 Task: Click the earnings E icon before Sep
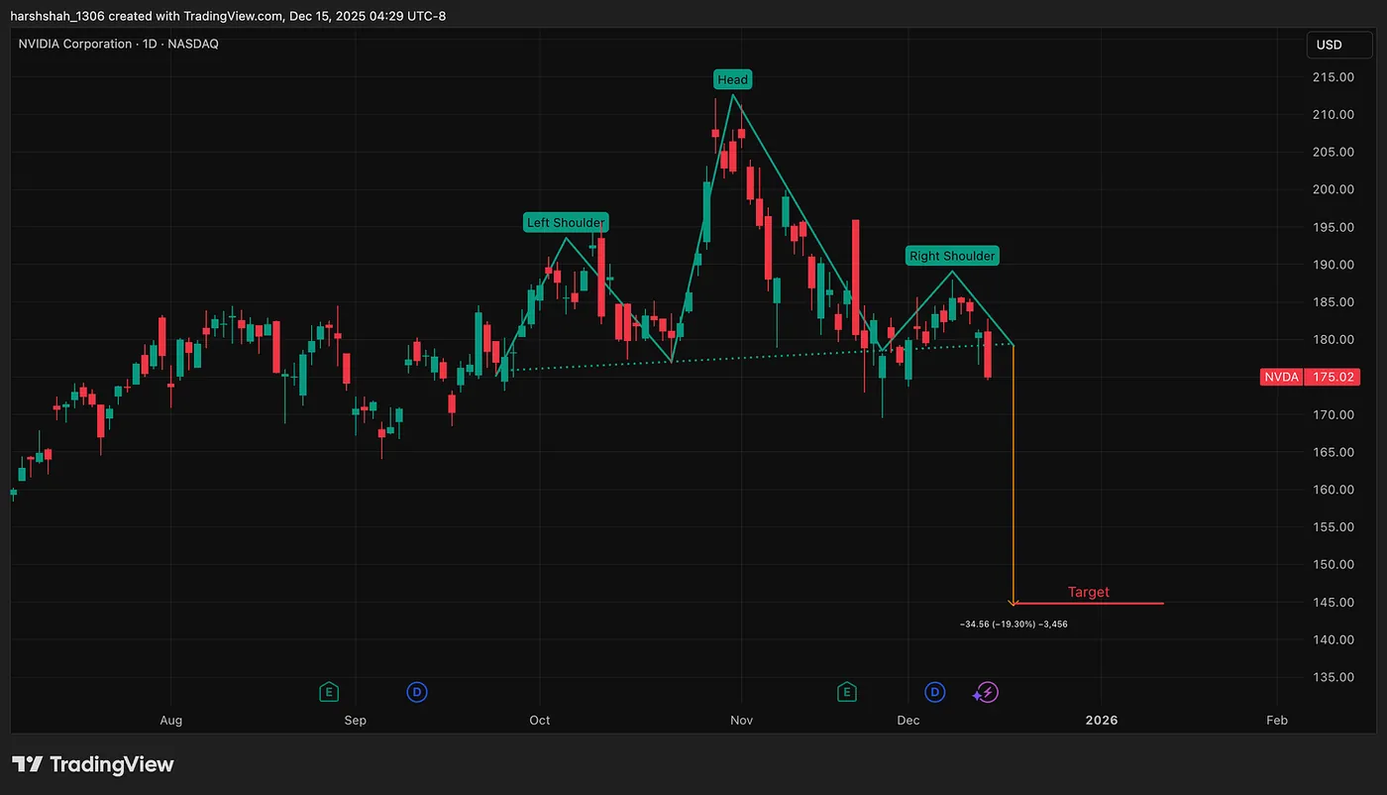click(329, 692)
